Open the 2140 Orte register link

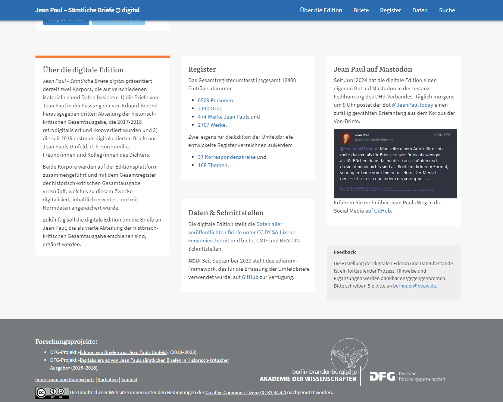point(209,109)
